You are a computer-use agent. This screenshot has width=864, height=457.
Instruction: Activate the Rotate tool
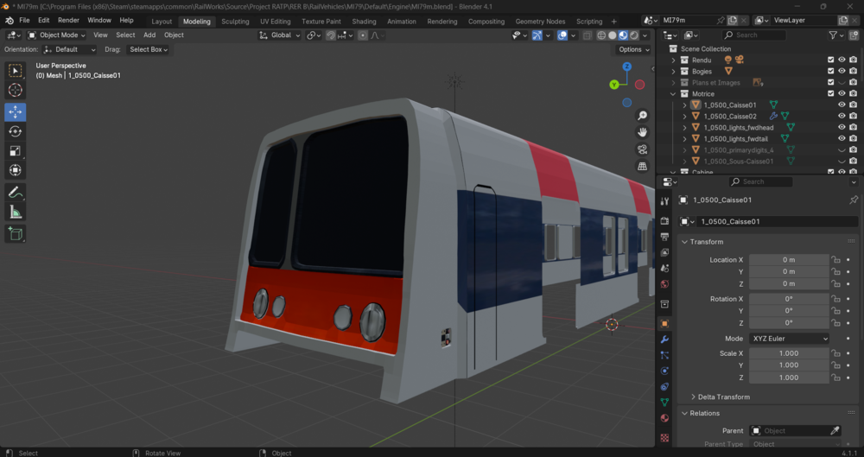coord(15,131)
